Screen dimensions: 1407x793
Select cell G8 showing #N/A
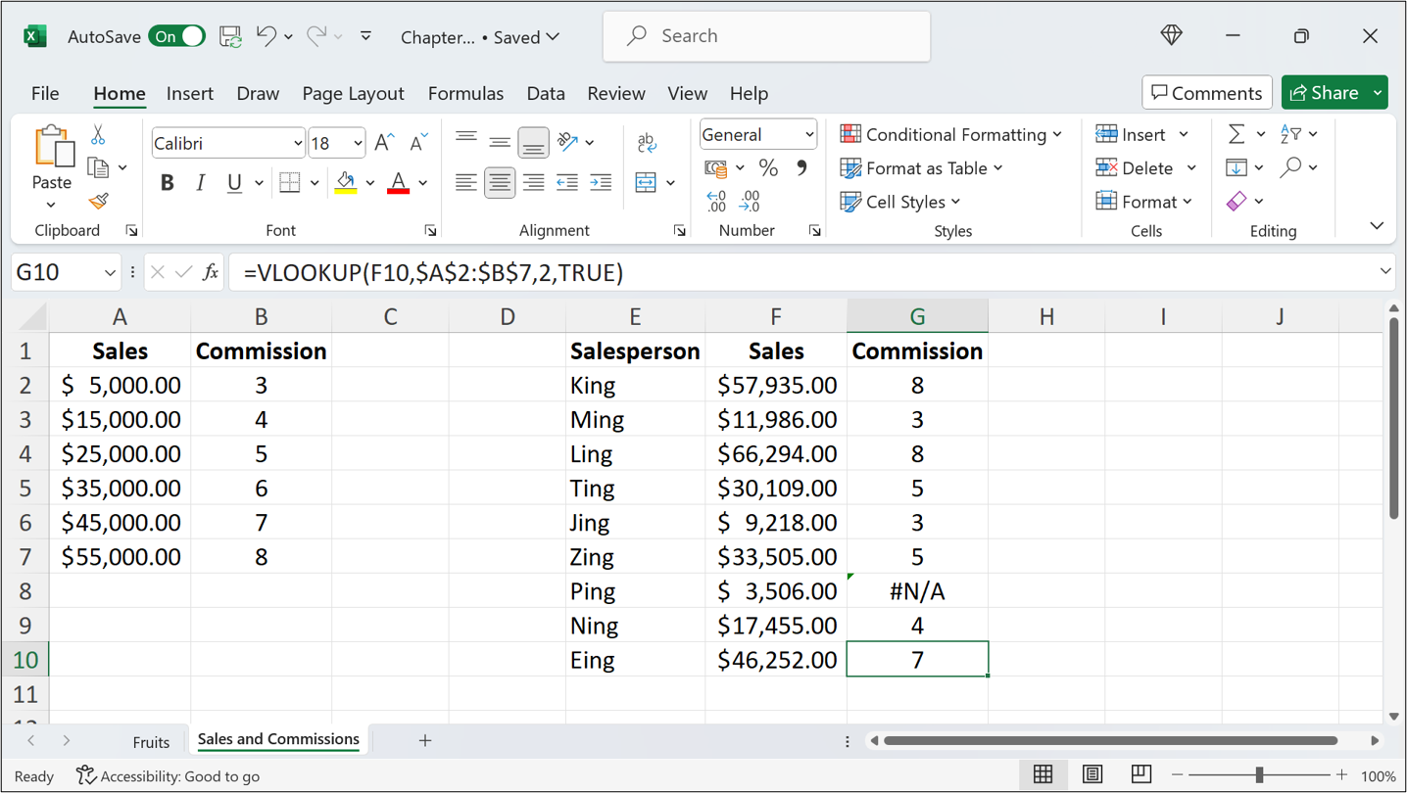tap(917, 591)
